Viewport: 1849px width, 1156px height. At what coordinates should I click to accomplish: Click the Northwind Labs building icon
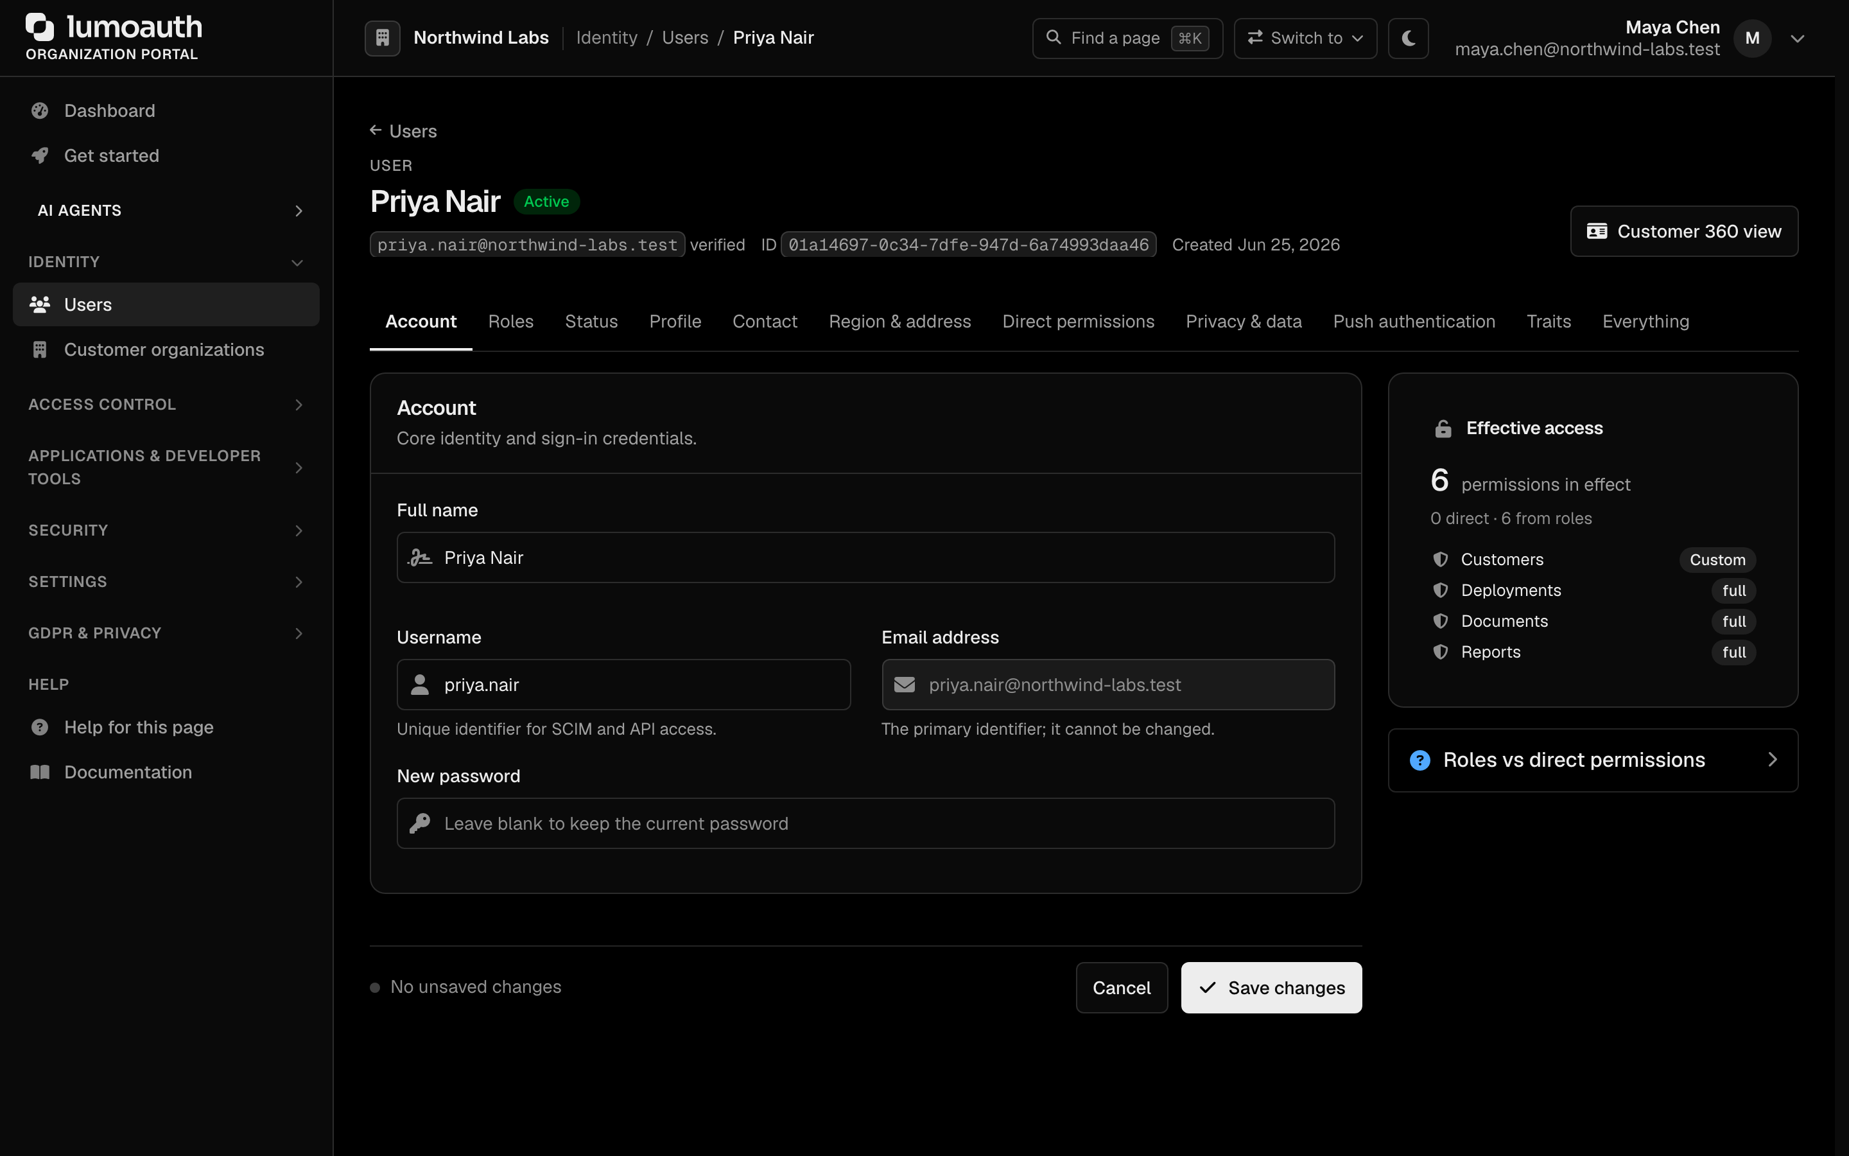383,37
